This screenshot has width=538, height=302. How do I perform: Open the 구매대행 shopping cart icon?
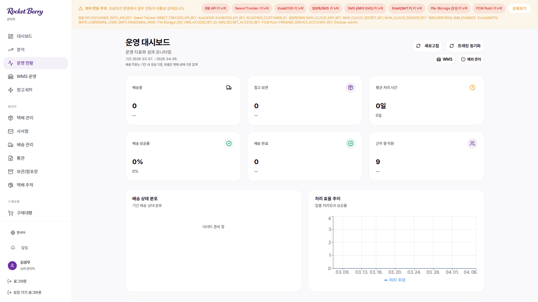(11, 213)
